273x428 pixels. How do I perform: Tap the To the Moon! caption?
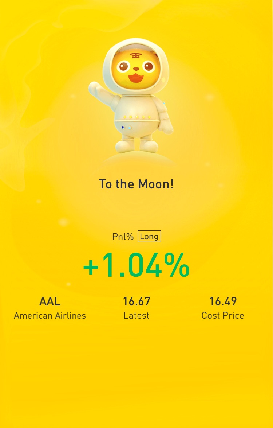(136, 184)
